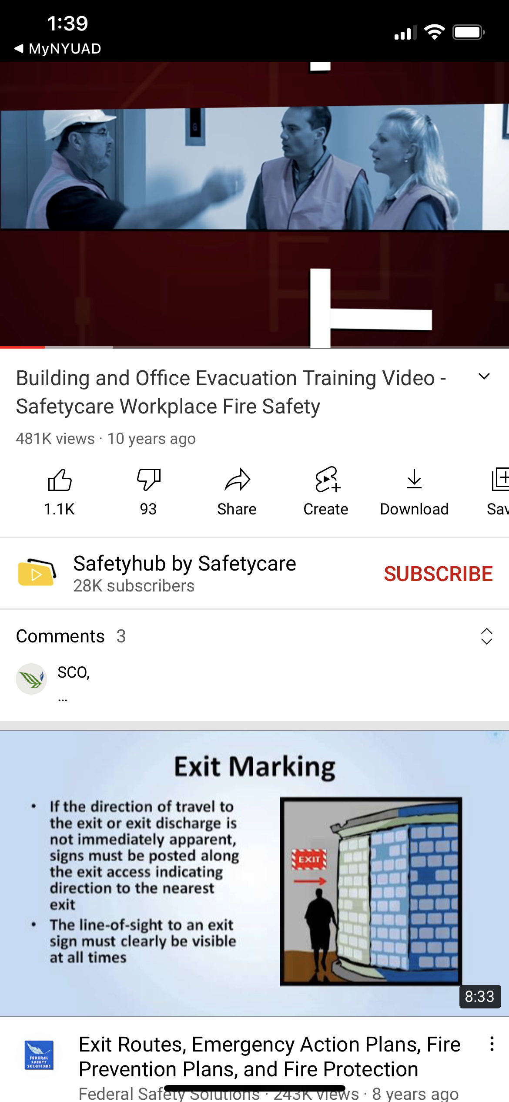
Task: Open Federal Safety Solutions channel logo
Action: 39,1055
